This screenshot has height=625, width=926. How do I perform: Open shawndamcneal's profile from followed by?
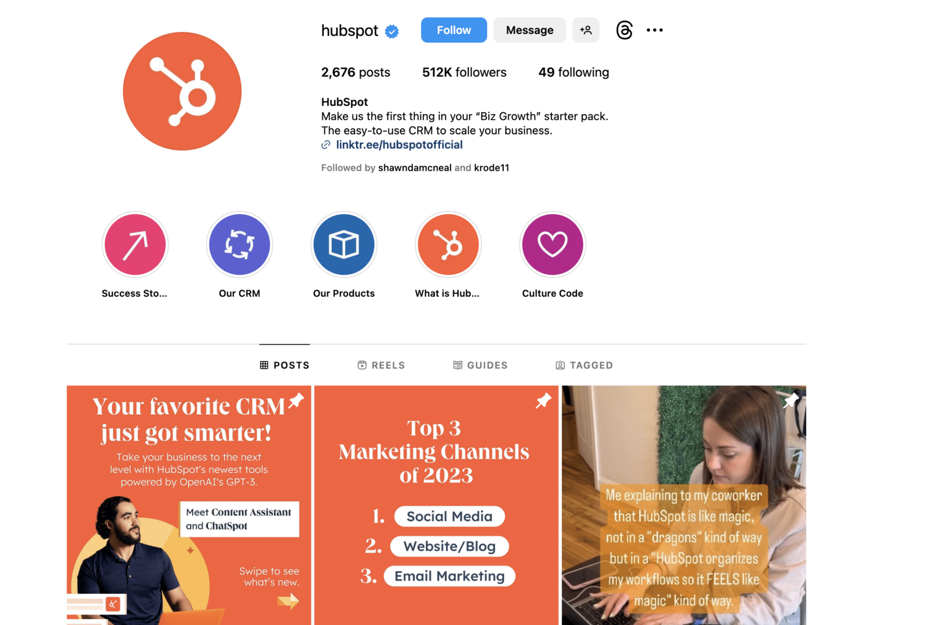(x=415, y=168)
